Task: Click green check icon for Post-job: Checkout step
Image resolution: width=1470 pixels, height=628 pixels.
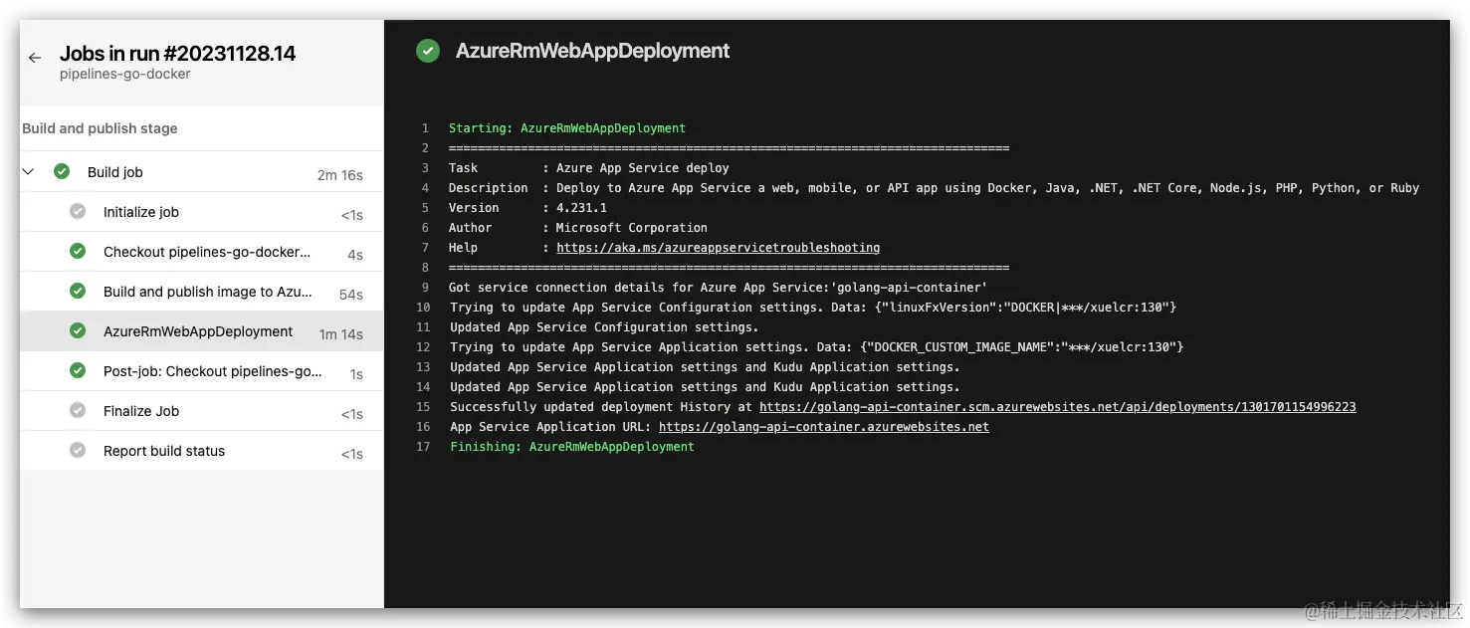Action: [78, 370]
